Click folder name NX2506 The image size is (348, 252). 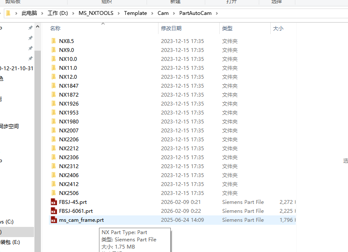pyautogui.click(x=69, y=193)
